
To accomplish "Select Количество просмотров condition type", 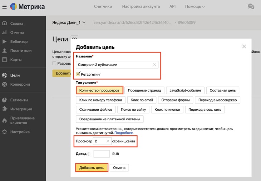I will pyautogui.click(x=99, y=90).
